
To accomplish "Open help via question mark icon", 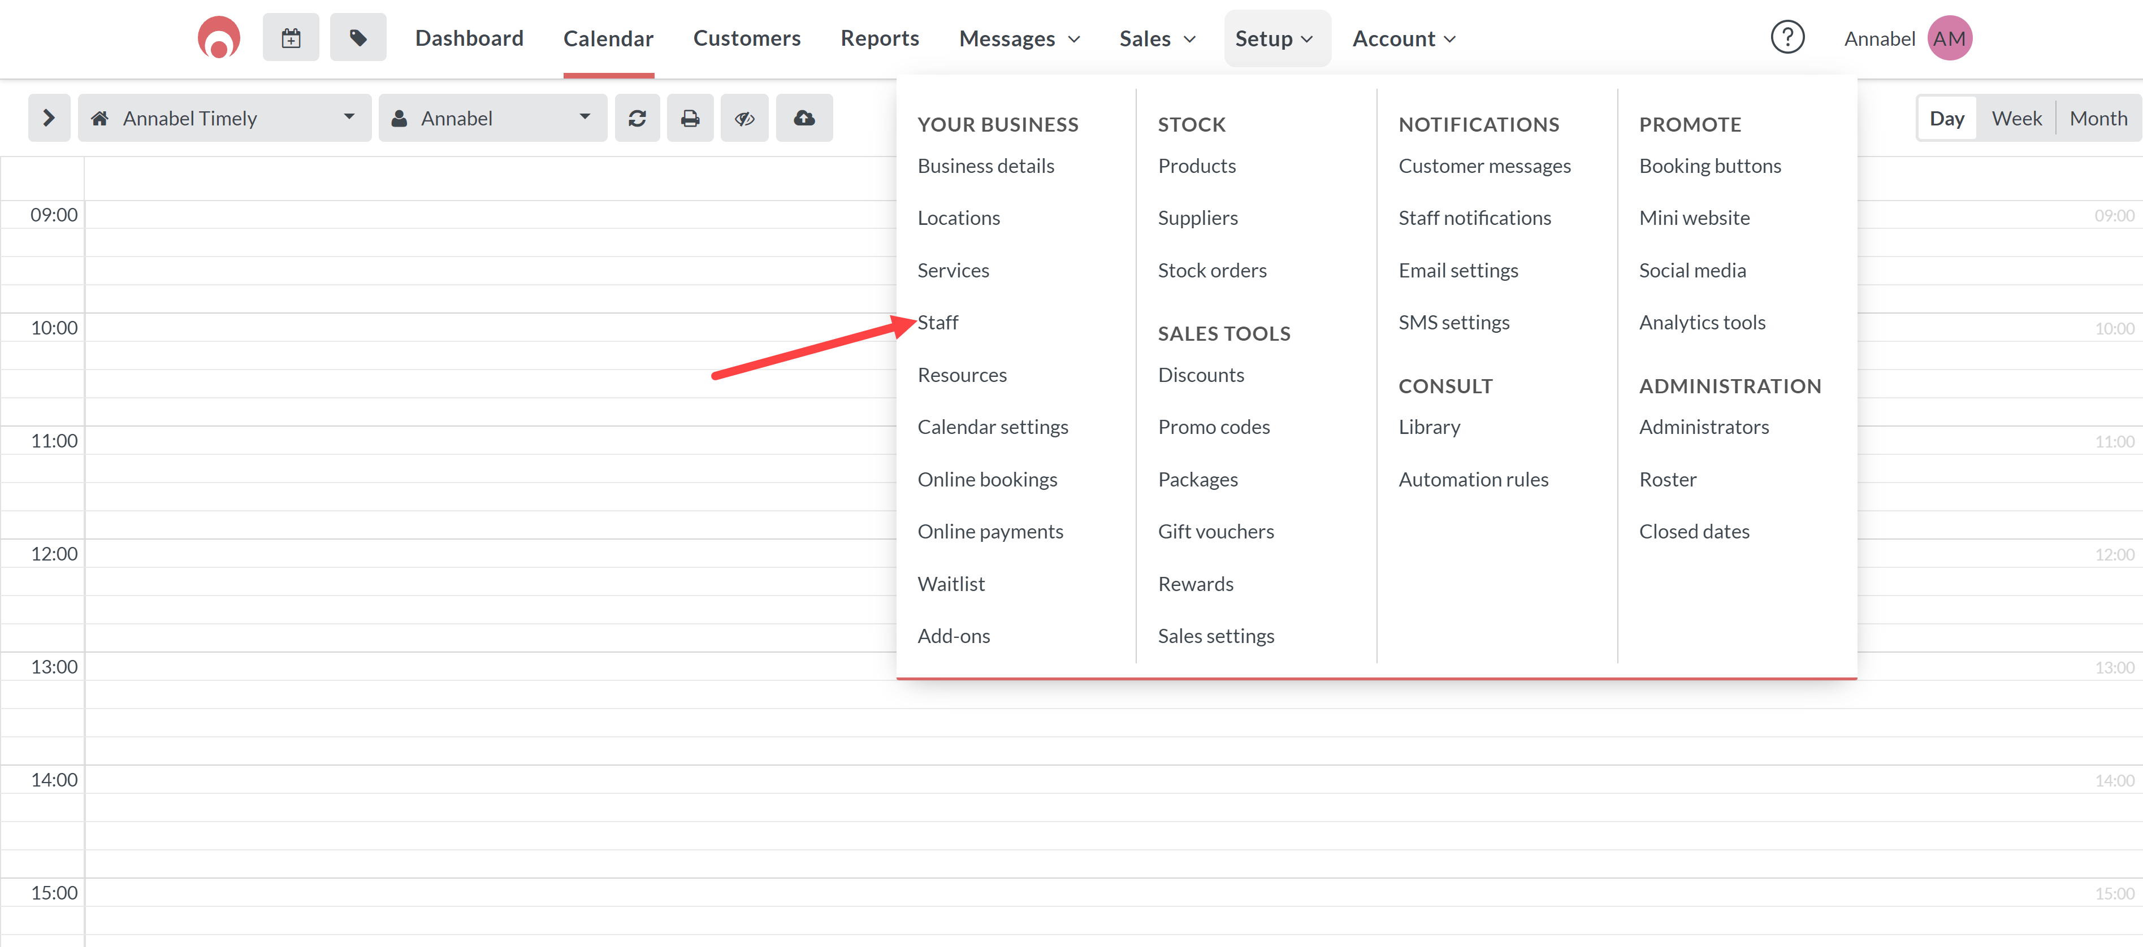I will (1786, 37).
